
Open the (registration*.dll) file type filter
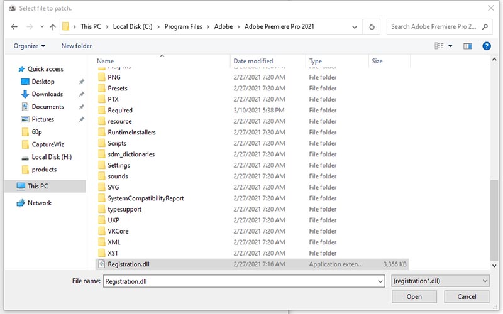coord(441,281)
